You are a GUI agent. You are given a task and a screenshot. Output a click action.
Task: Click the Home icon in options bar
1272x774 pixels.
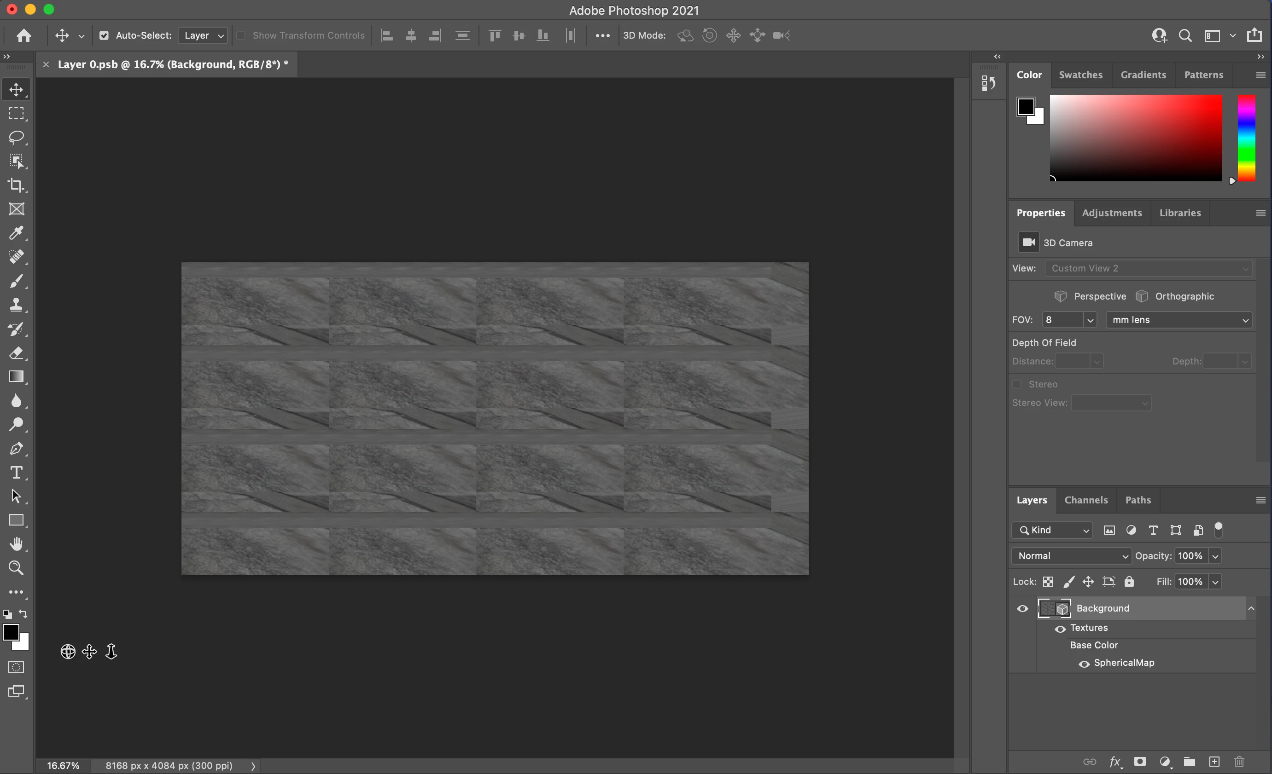[24, 35]
